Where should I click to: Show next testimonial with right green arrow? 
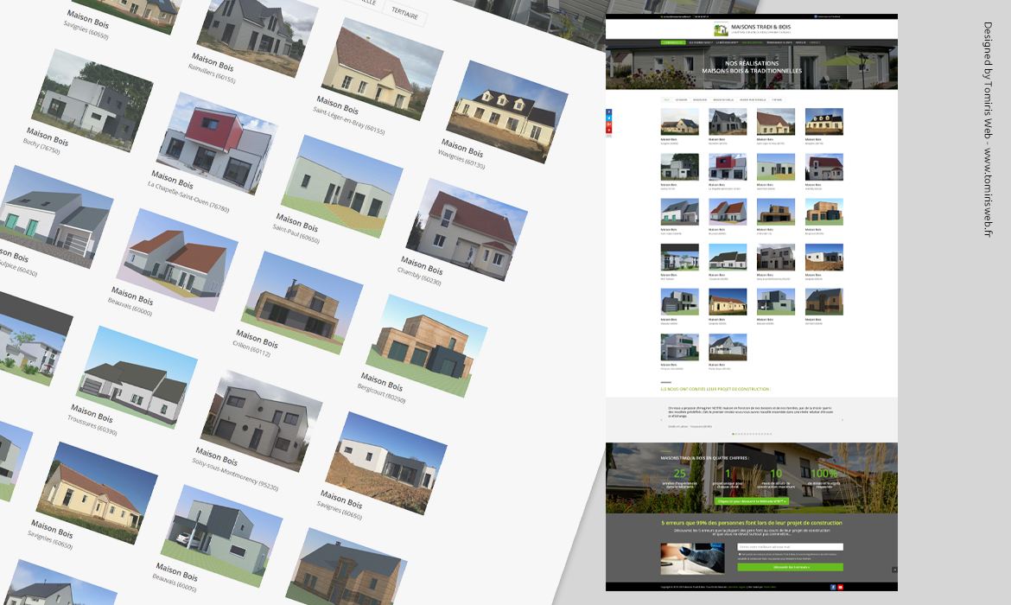(x=842, y=420)
